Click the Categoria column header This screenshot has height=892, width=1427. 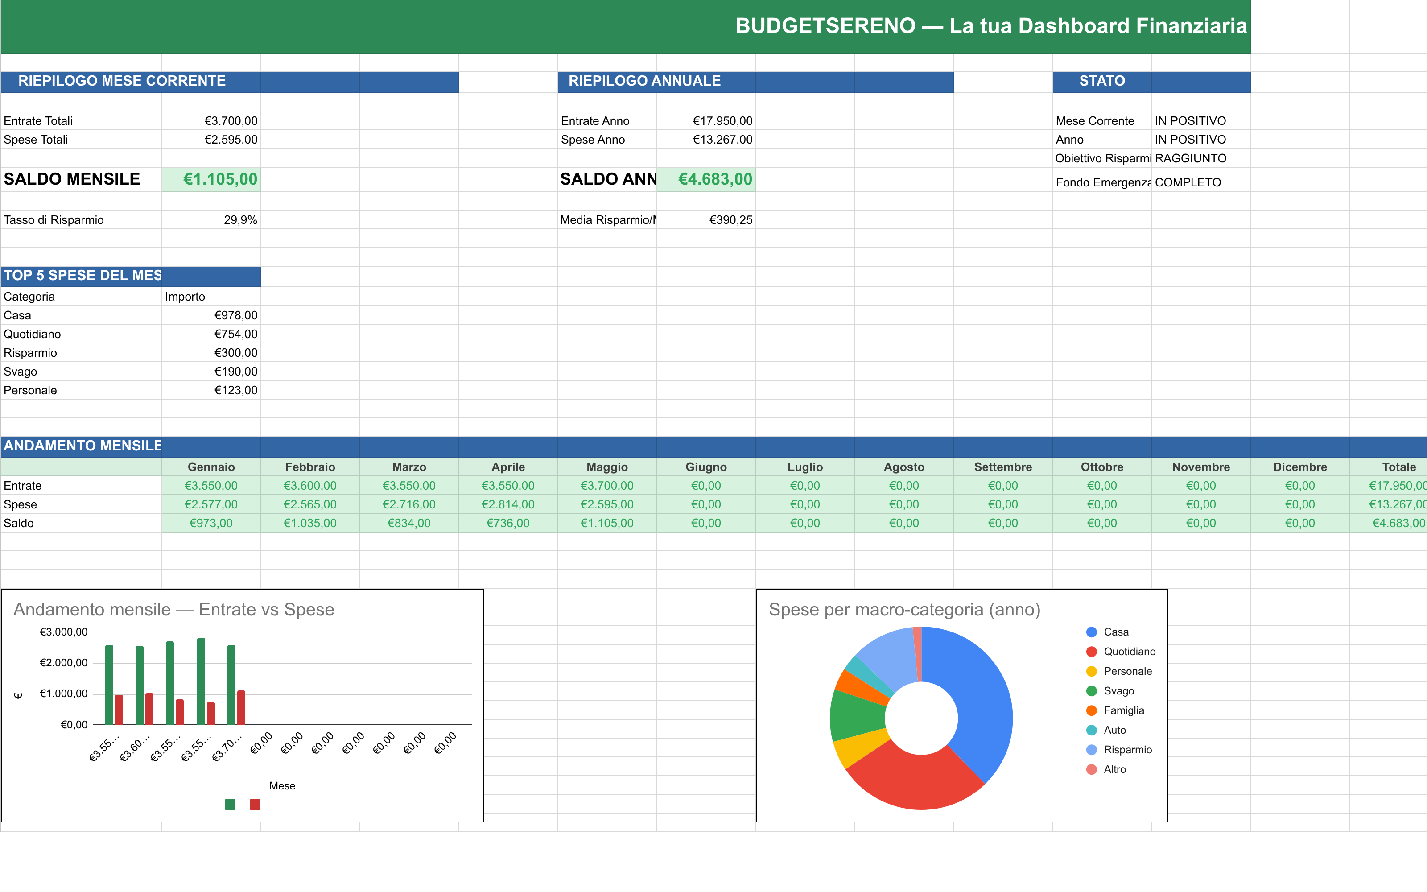81,297
